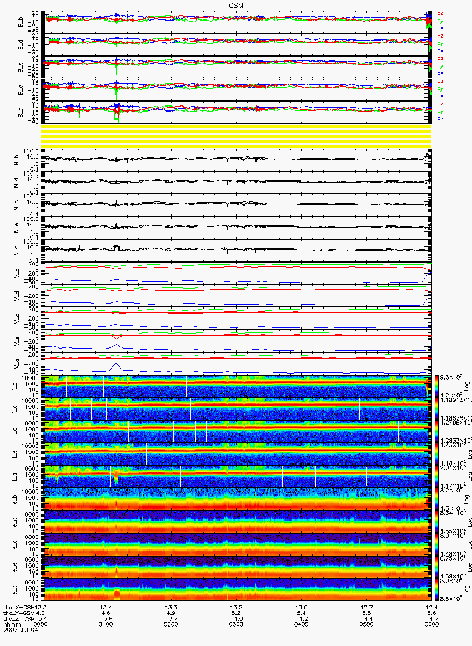Click the e_a spectrogram axis label
This screenshot has width=472, height=646.
click(14, 591)
